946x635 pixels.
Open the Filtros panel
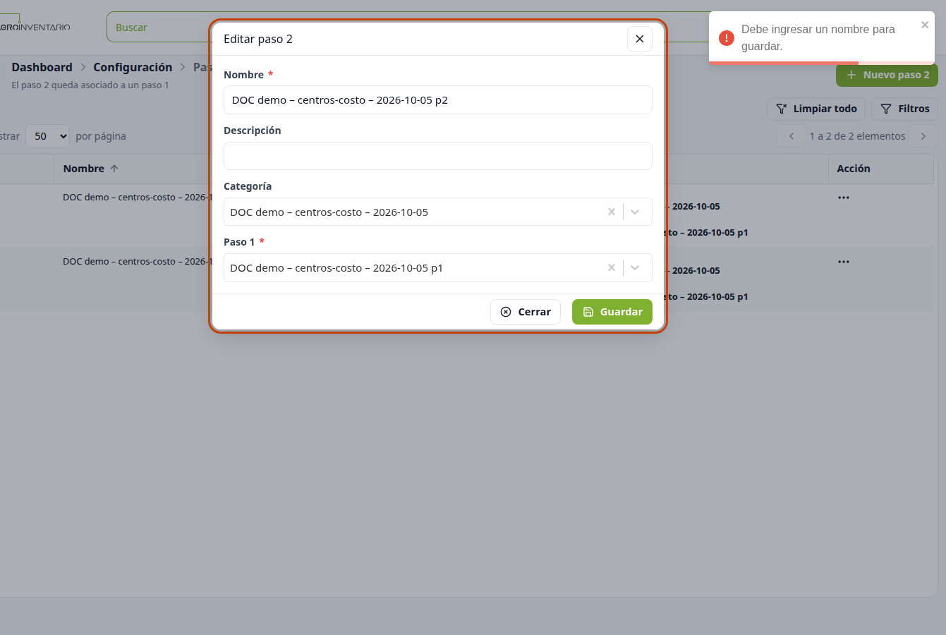point(904,109)
